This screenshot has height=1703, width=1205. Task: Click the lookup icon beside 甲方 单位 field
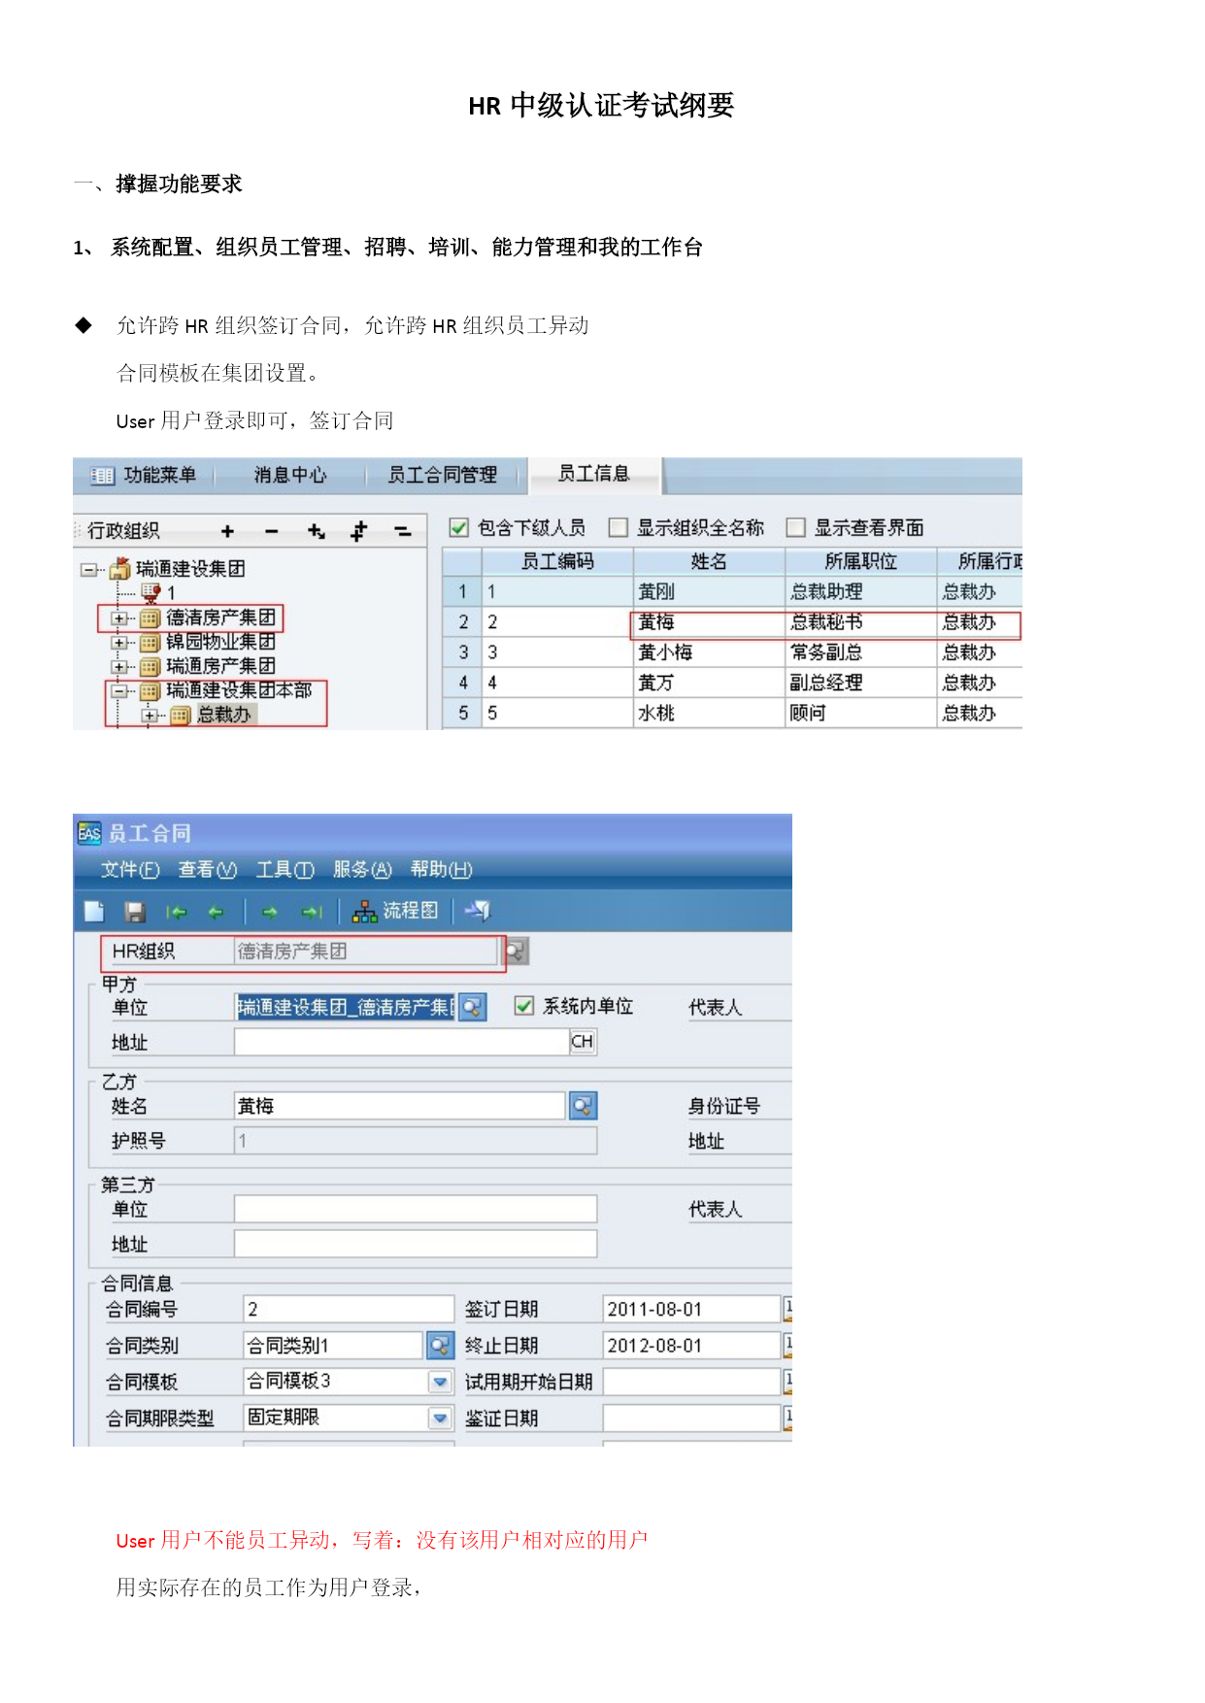click(472, 1007)
